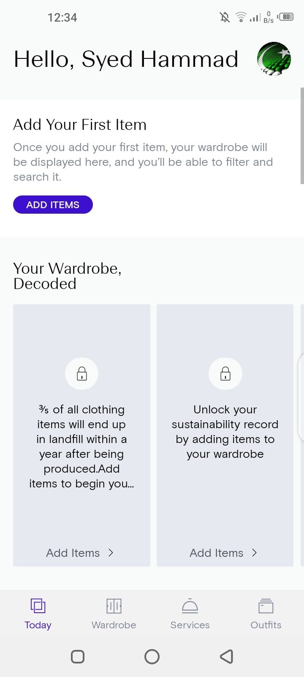This screenshot has width=304, height=677.
Task: Switch to the Today tab
Action: [38, 614]
